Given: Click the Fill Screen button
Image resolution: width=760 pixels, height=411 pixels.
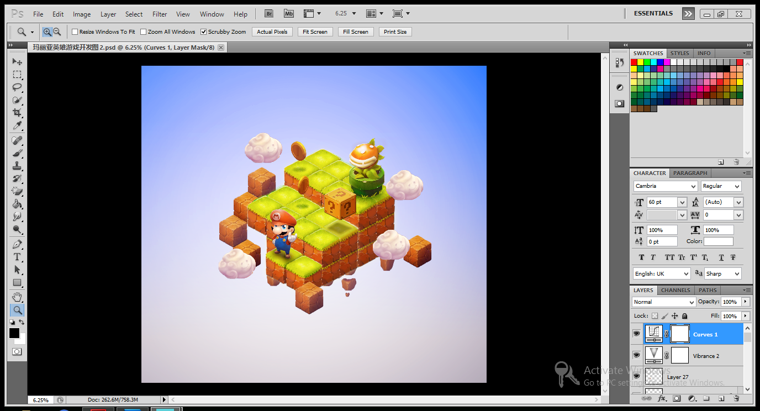Looking at the screenshot, I should (356, 32).
